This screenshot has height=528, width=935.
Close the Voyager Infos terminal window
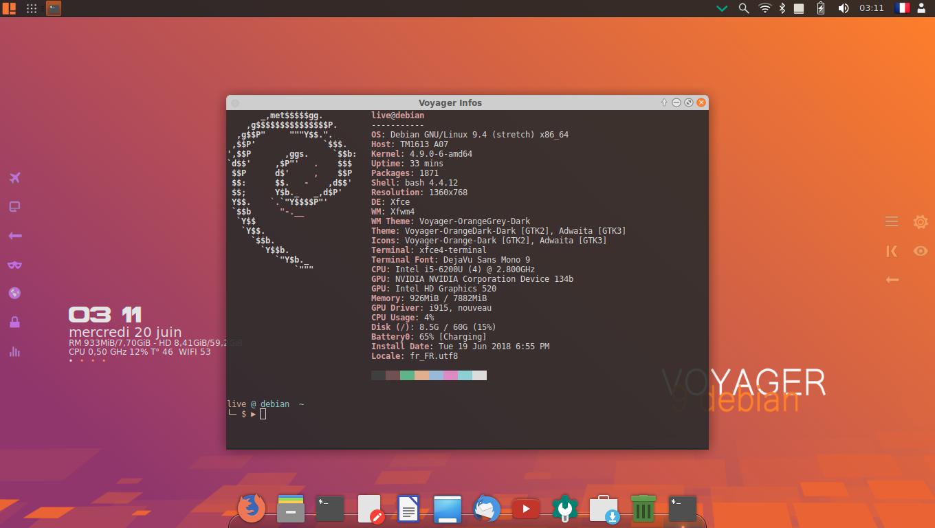pyautogui.click(x=701, y=102)
